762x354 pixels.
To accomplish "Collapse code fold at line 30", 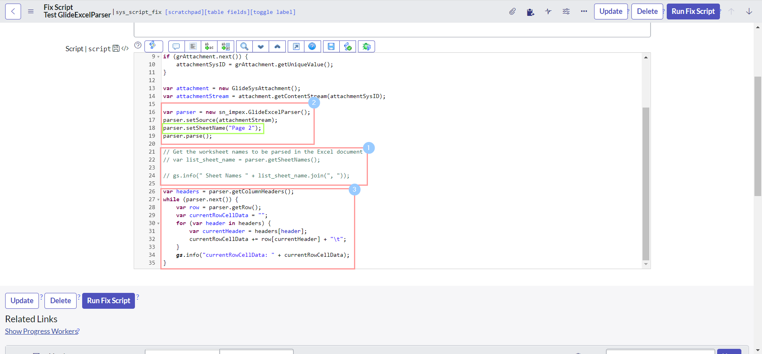I will point(158,223).
